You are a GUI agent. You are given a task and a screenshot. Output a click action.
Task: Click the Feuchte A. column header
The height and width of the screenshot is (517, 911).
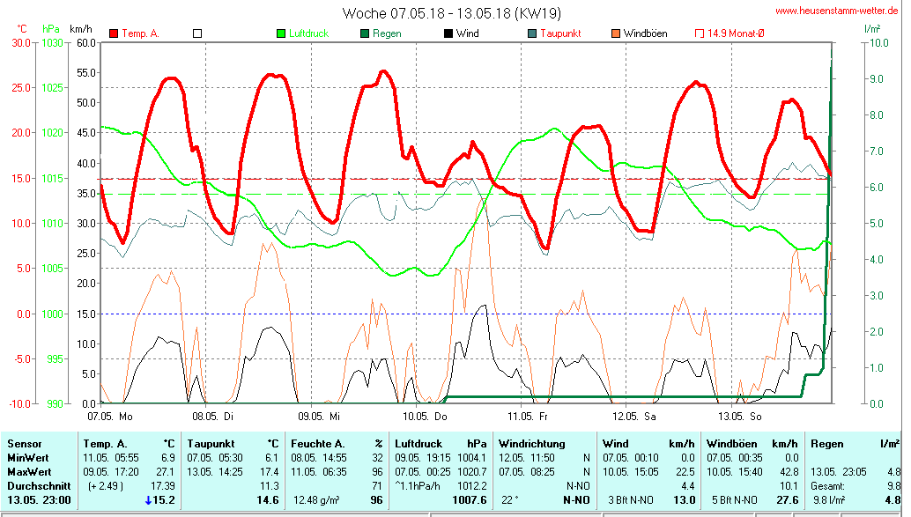[318, 443]
